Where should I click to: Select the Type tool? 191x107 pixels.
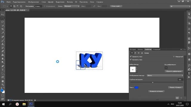click(x=3, y=70)
